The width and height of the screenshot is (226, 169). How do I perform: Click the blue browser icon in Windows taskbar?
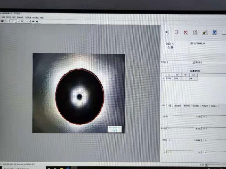(x=68, y=168)
